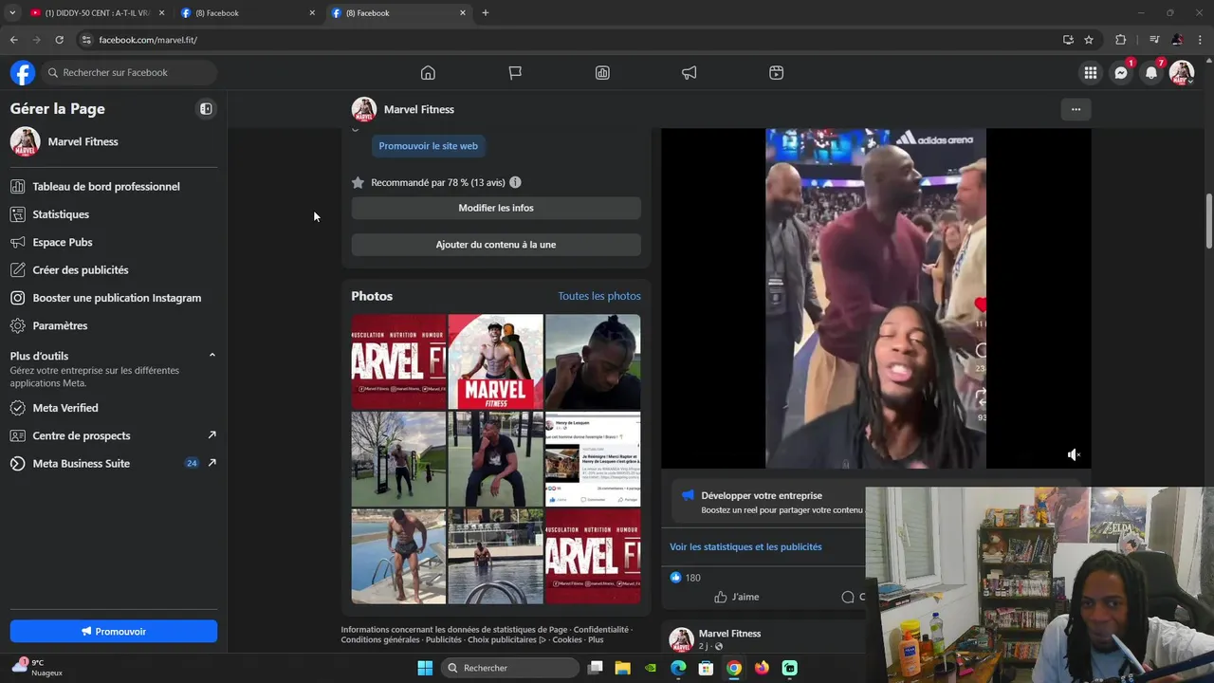Open the Henry de Lesquen post screenshot photo
The height and width of the screenshot is (683, 1214).
[x=593, y=459]
